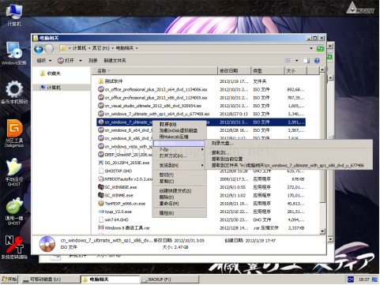Image resolution: width=380 pixels, height=285 pixels.
Task: Click the help question mark icon
Action: [x=317, y=61]
